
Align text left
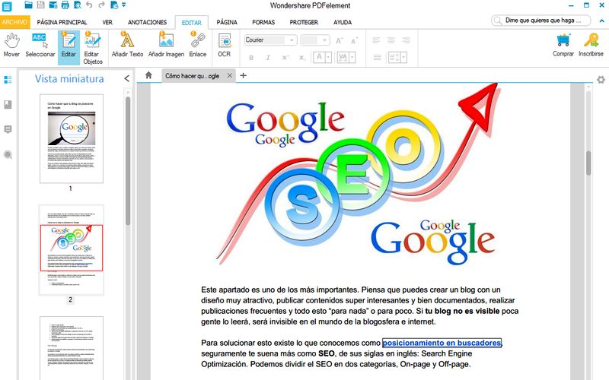pos(376,40)
